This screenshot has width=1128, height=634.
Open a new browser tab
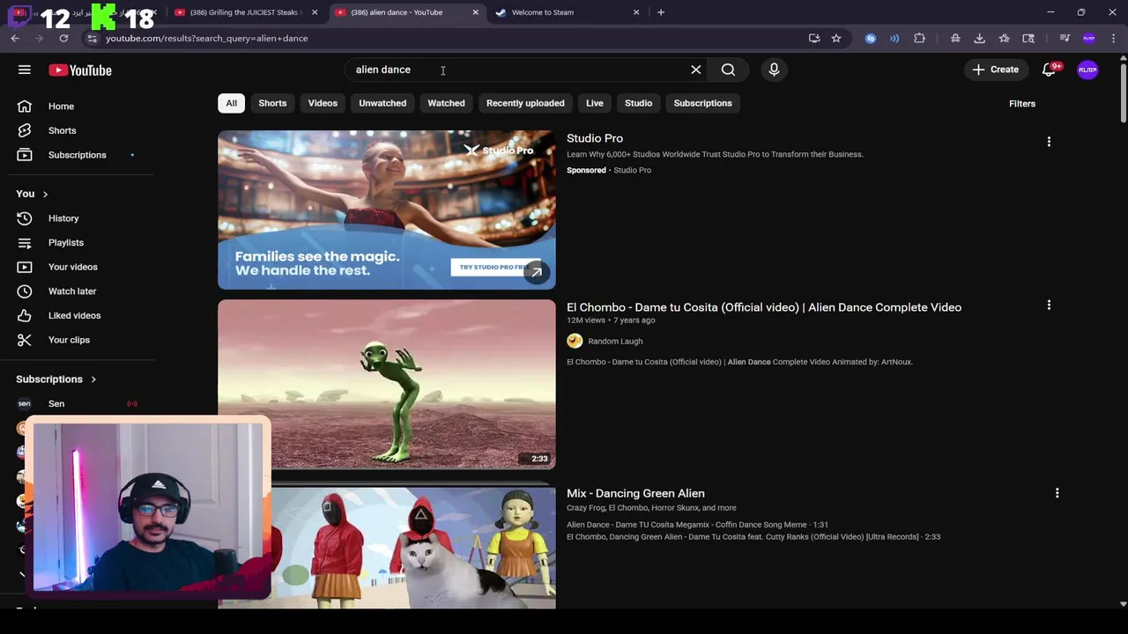[661, 12]
